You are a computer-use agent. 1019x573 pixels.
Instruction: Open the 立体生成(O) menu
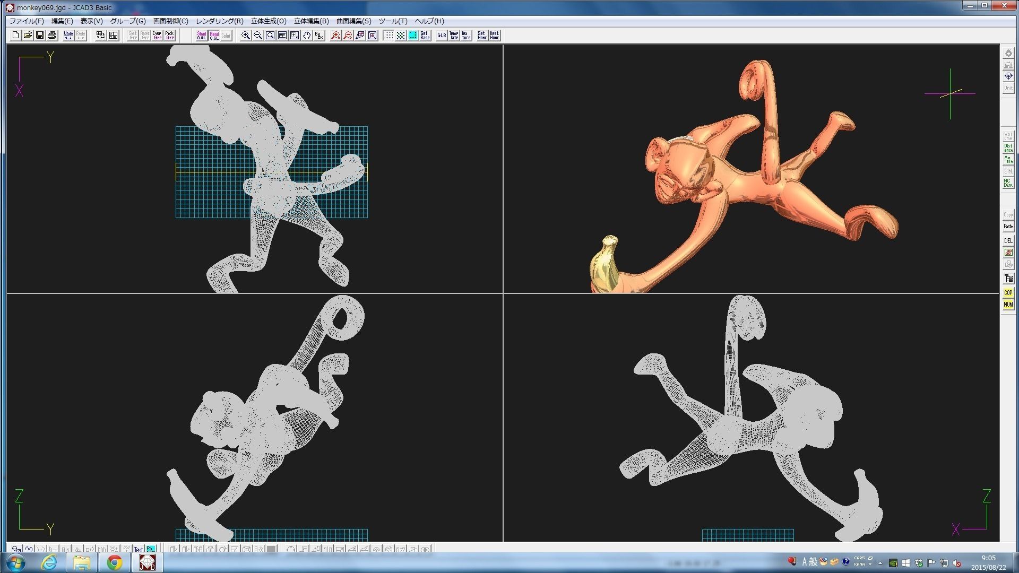click(x=269, y=21)
